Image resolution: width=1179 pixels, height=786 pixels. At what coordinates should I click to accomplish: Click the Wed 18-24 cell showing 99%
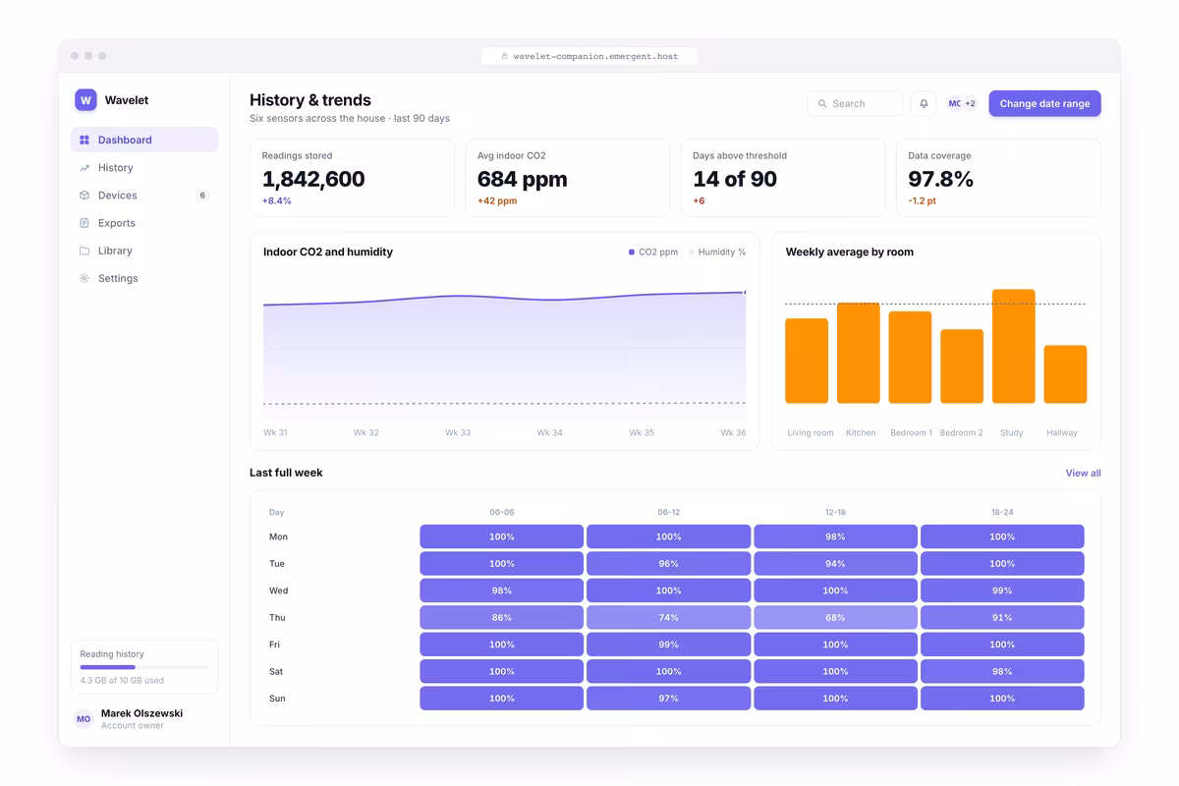click(1002, 590)
